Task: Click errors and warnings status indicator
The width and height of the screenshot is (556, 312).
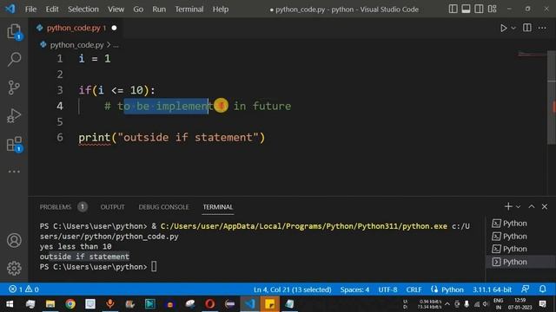Action: pyautogui.click(x=23, y=289)
